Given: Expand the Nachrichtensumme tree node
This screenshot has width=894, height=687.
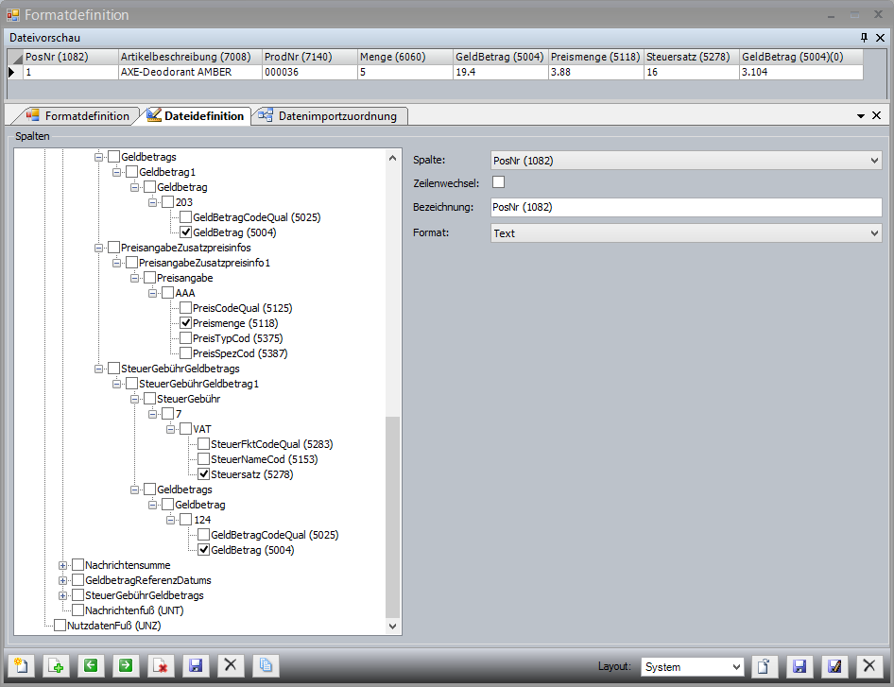Looking at the screenshot, I should pyautogui.click(x=63, y=565).
